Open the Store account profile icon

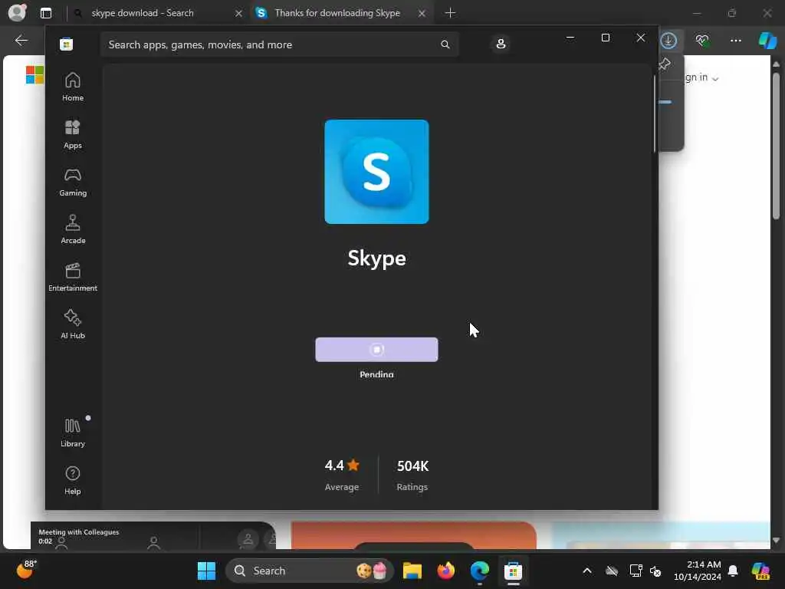tap(501, 44)
